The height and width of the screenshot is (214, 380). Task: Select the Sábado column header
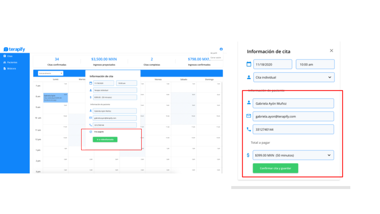click(x=184, y=79)
